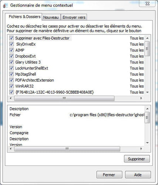Select the Glary Utilities 3 entry name
Viewport: 158px width, 185px height.
tap(28, 62)
